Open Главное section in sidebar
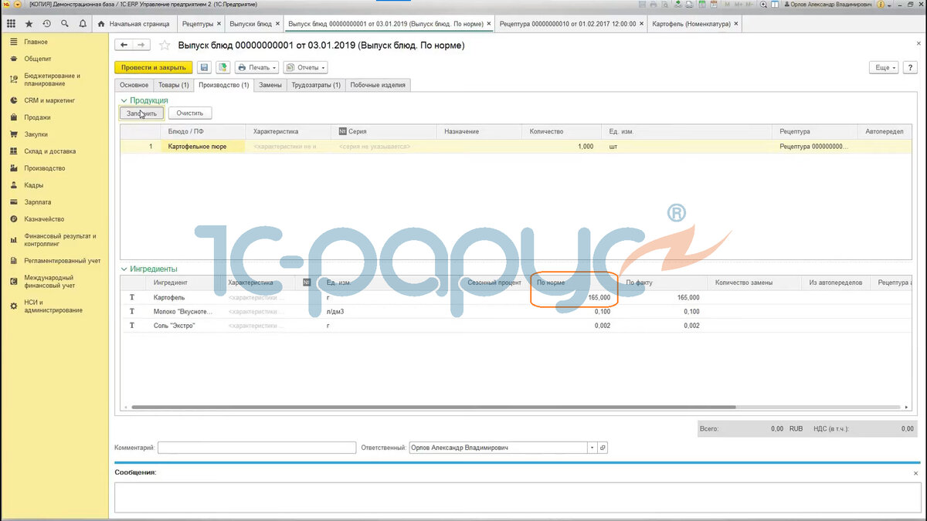Screen dimensions: 927x521 [x=54, y=42]
